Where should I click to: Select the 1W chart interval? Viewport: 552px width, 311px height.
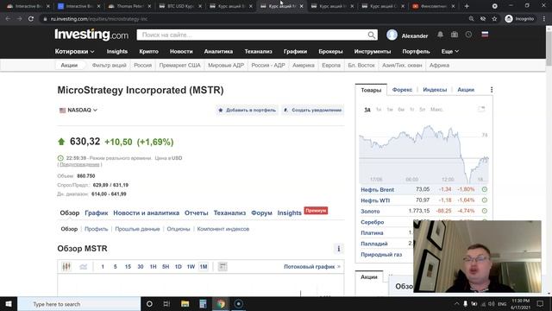click(191, 267)
